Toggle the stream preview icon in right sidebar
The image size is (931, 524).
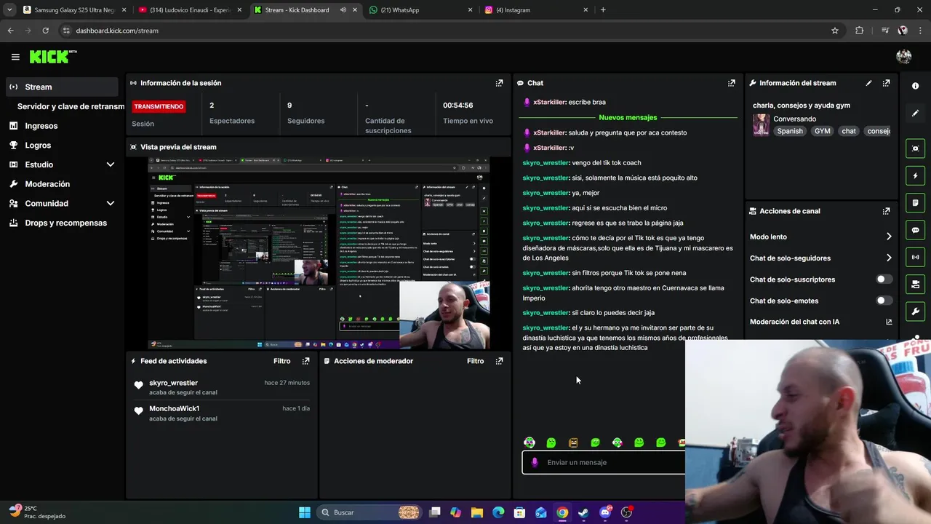(x=915, y=148)
